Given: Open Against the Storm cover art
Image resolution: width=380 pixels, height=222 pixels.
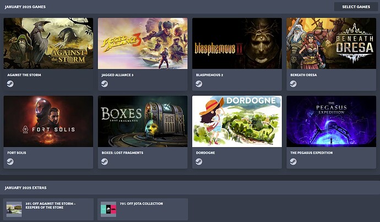Looking at the screenshot, I should click(x=48, y=43).
